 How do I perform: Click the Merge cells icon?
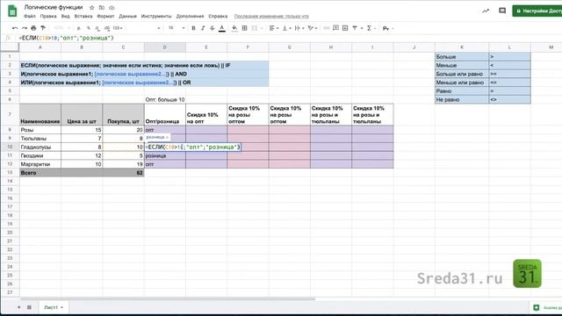pyautogui.click(x=255, y=28)
